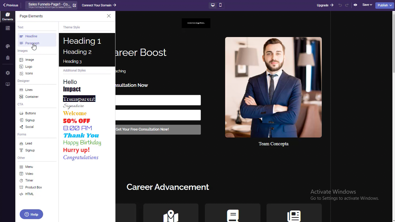The height and width of the screenshot is (222, 395).
Task: Click the Upgrade link
Action: click(x=325, y=5)
